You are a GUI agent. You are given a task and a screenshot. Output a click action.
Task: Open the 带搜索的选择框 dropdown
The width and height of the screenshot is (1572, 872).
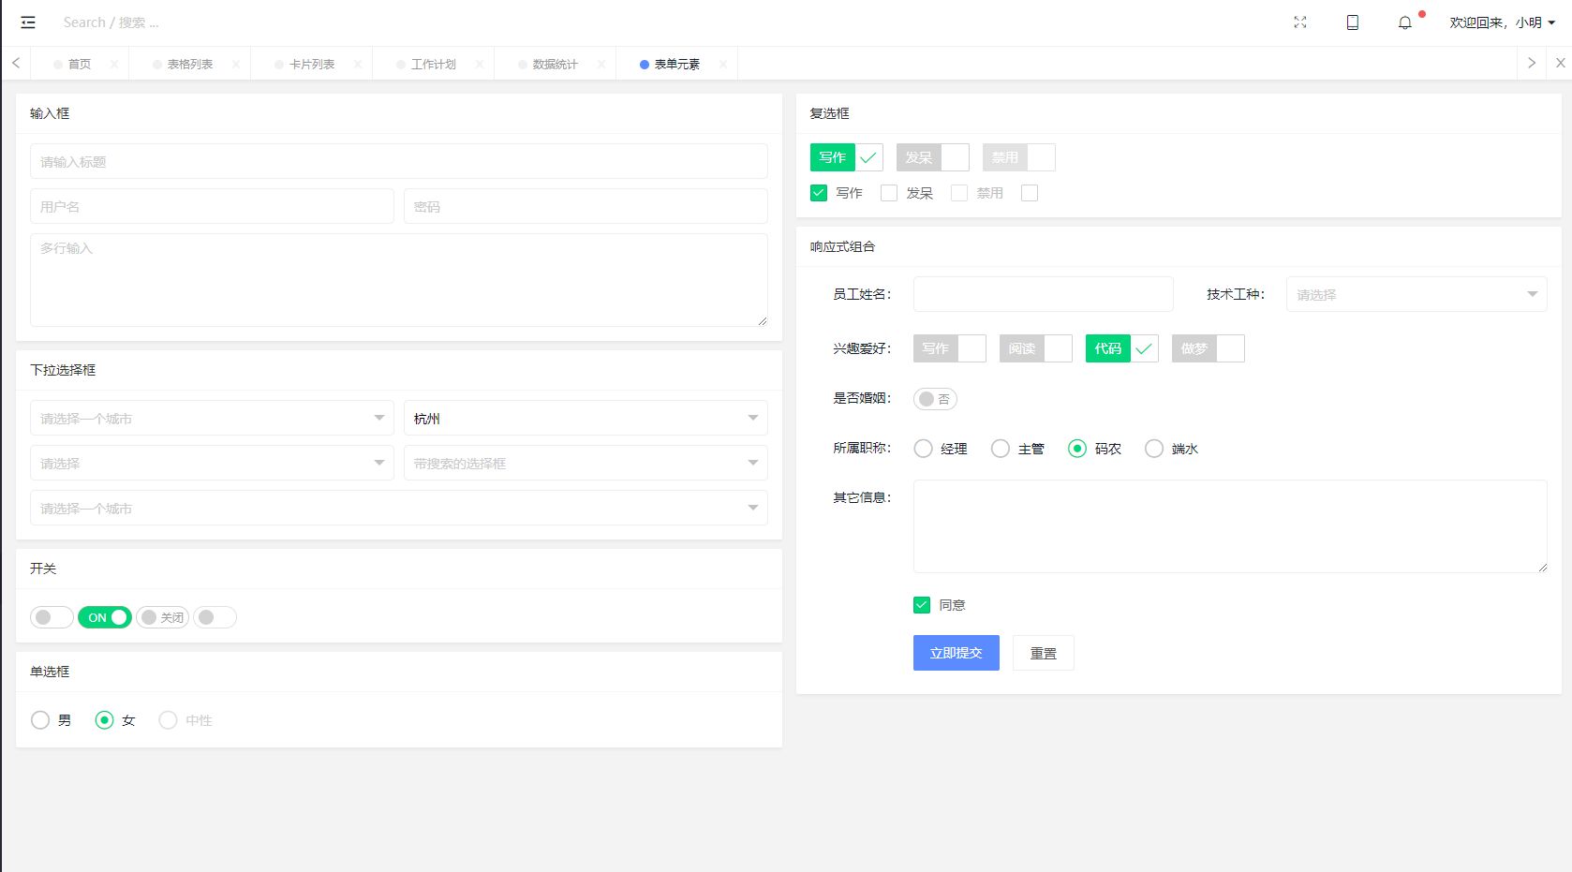coord(586,463)
